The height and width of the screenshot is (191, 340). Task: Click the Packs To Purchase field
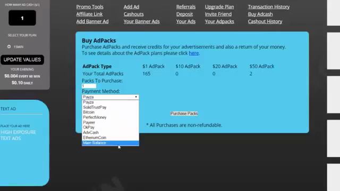click(x=89, y=86)
